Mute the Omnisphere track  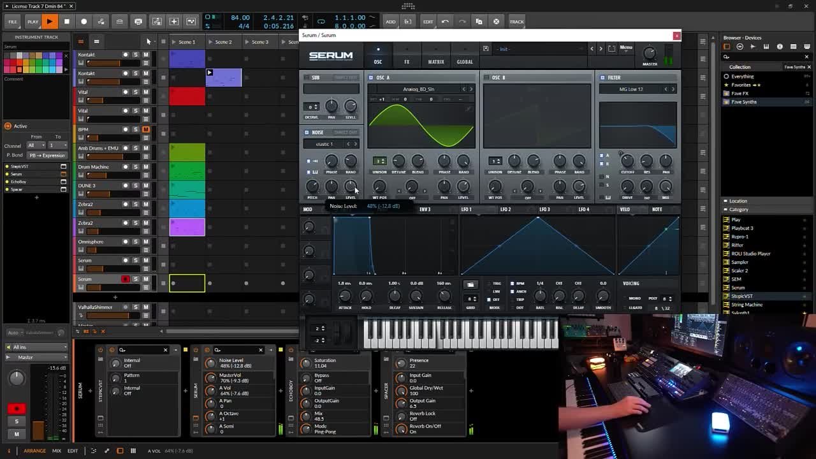coord(146,242)
